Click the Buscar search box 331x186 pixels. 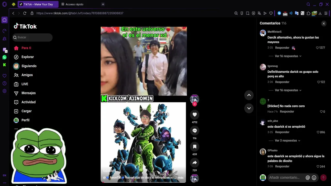tap(32, 37)
